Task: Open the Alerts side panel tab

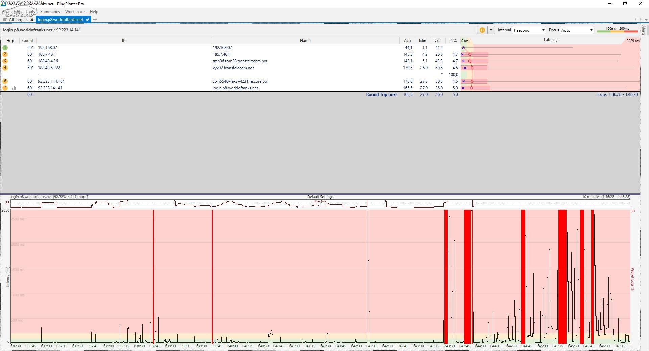Action: point(644,30)
